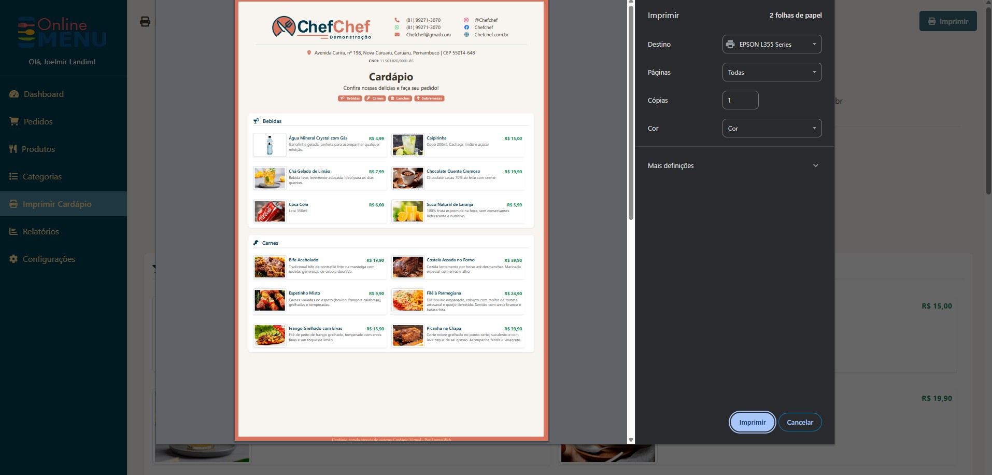Open Relatórios using the chart icon
Viewport: 992px width, 475px height.
(x=13, y=231)
